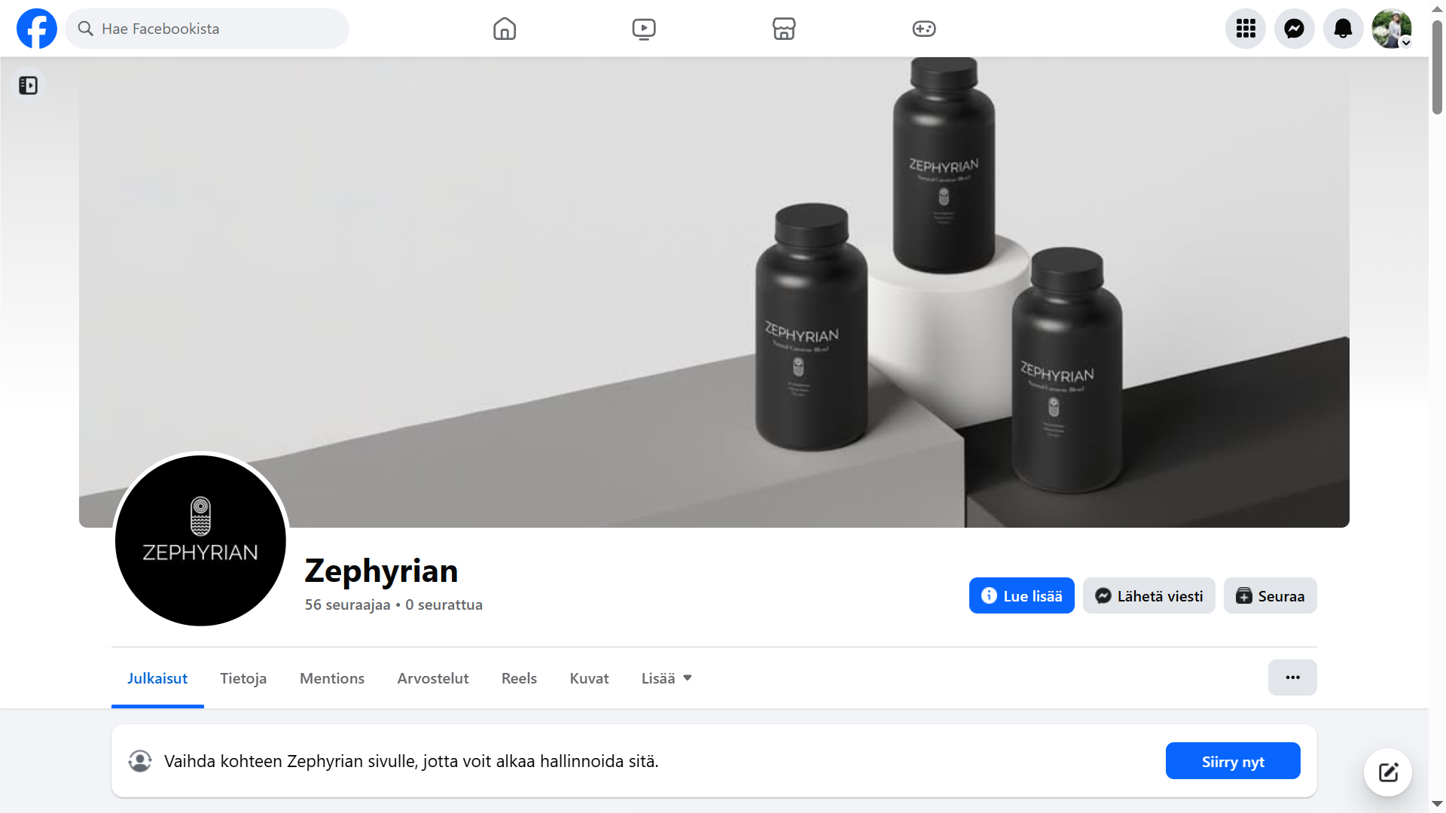
Task: Open the Home feed icon
Action: pyautogui.click(x=505, y=29)
